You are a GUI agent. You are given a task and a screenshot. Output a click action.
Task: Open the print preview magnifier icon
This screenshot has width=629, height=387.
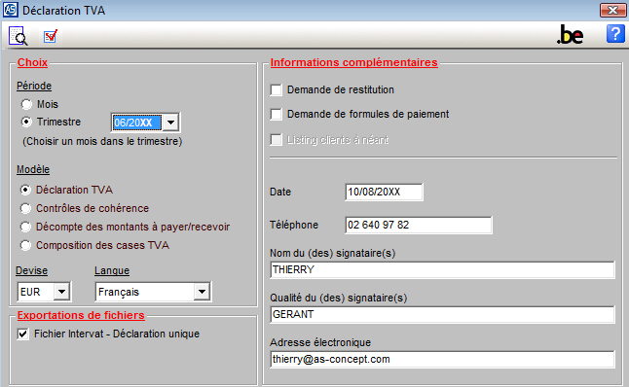tap(18, 36)
